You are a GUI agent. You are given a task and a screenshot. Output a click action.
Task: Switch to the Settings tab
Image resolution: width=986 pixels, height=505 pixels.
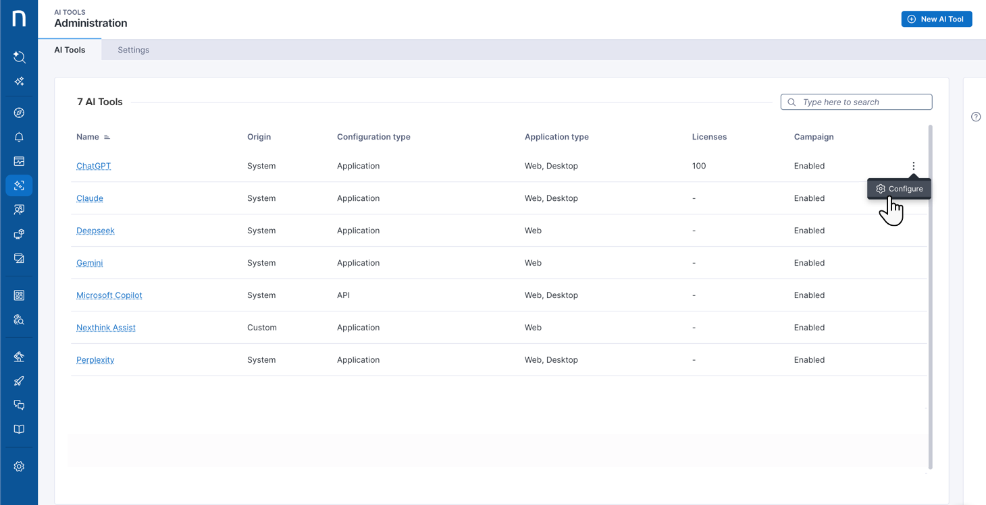coord(133,50)
